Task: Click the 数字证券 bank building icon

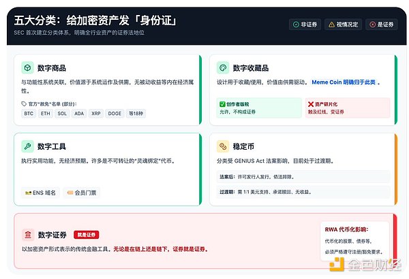Action: coord(27,234)
